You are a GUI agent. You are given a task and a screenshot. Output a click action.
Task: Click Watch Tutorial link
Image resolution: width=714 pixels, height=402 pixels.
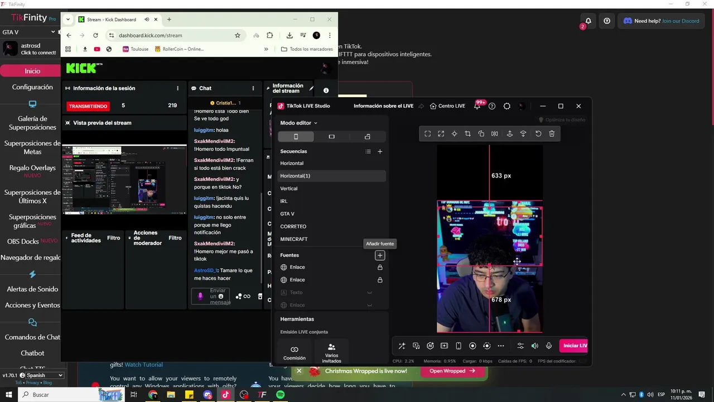(143, 365)
